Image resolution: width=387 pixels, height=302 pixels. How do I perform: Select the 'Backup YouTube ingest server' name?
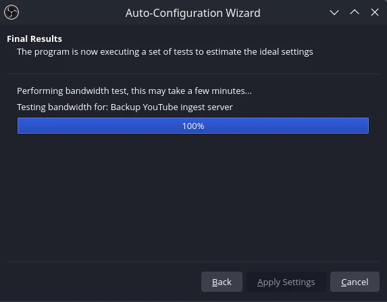(x=172, y=107)
